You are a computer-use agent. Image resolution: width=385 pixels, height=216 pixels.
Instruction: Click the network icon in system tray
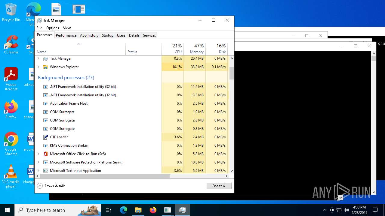[x=339, y=210]
